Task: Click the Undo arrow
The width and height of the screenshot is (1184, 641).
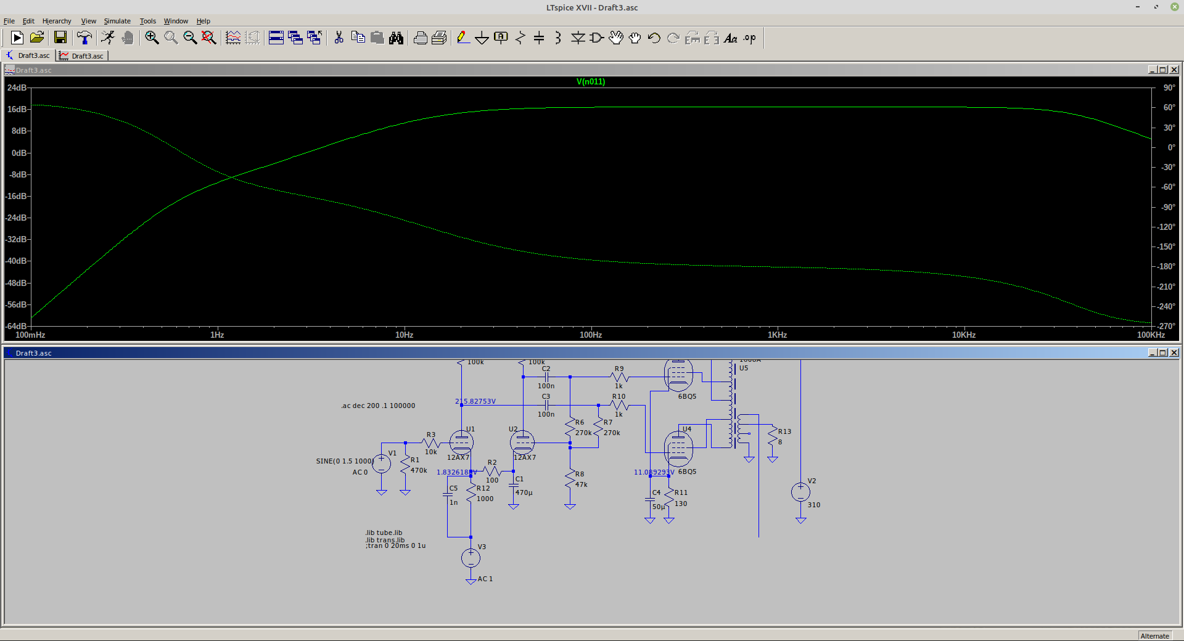Action: coord(654,38)
